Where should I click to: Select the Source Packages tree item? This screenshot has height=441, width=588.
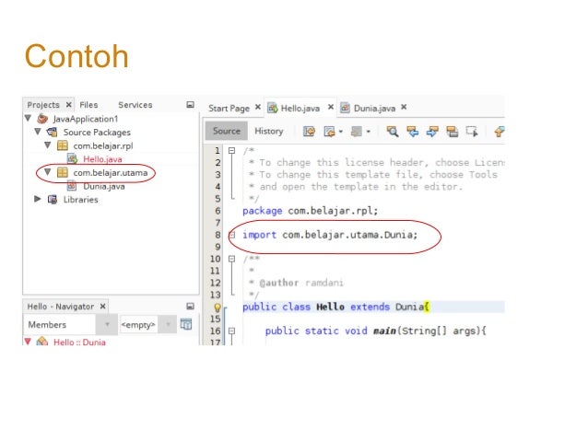(x=97, y=133)
